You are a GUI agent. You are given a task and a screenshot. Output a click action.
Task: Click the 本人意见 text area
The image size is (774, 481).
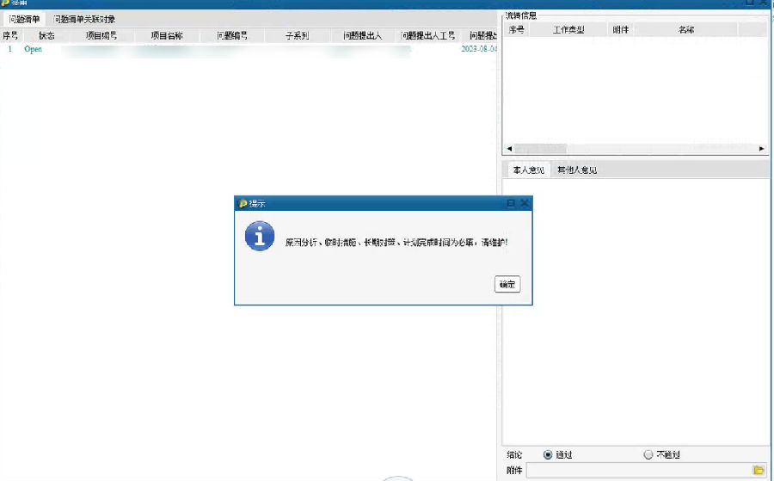click(636, 311)
